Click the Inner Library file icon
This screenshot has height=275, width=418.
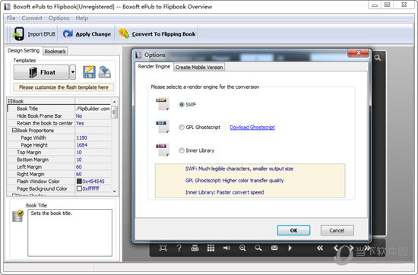[162, 150]
